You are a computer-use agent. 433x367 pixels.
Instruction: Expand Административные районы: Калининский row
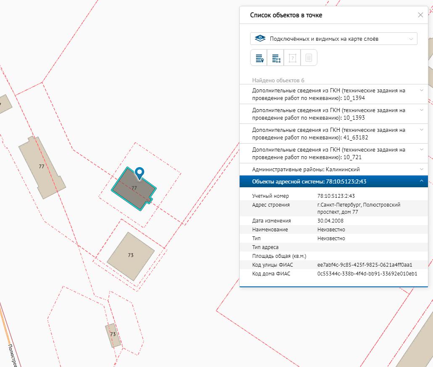[x=334, y=169]
